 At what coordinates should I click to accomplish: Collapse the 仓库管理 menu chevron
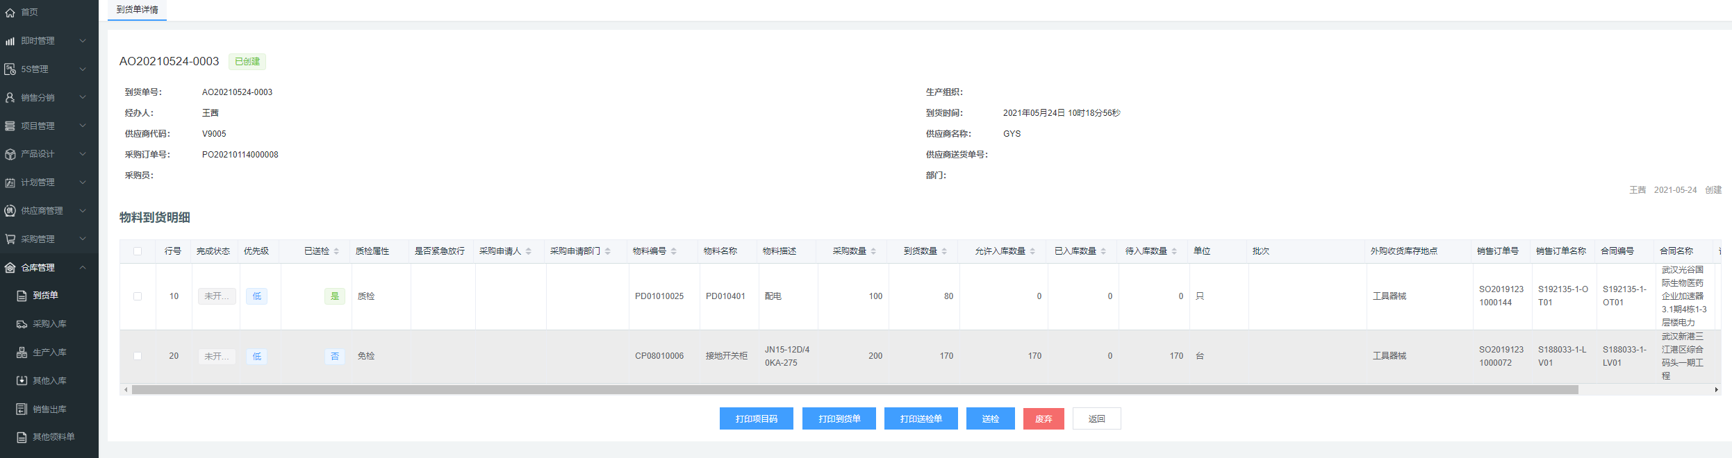point(83,267)
